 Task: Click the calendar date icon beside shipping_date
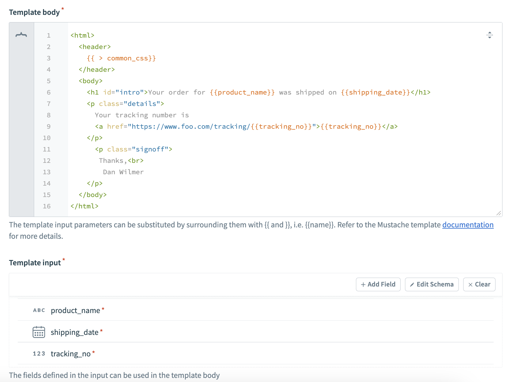coord(39,332)
